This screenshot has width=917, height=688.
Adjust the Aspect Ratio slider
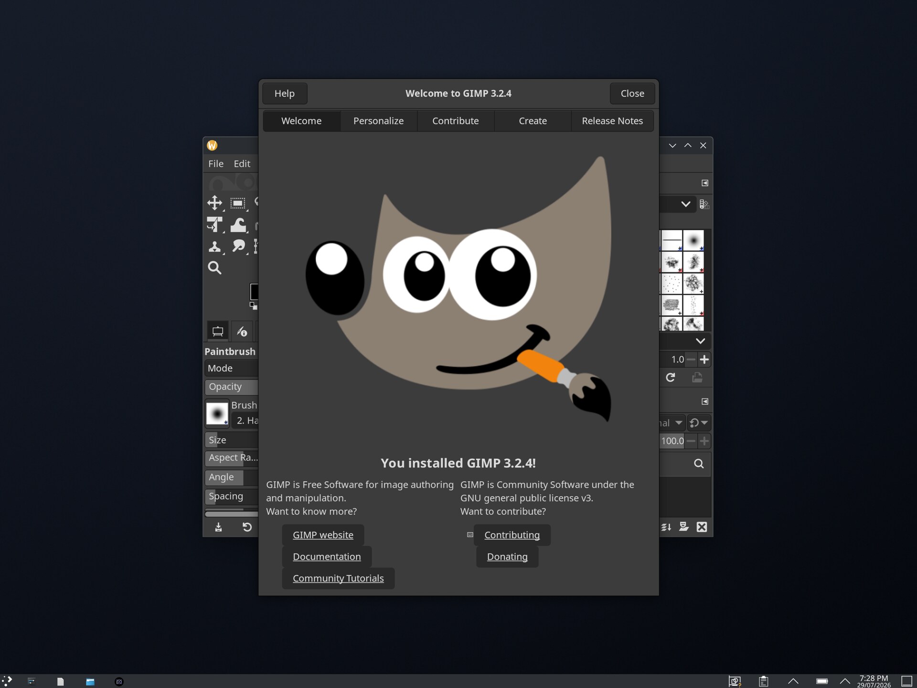pyautogui.click(x=232, y=458)
